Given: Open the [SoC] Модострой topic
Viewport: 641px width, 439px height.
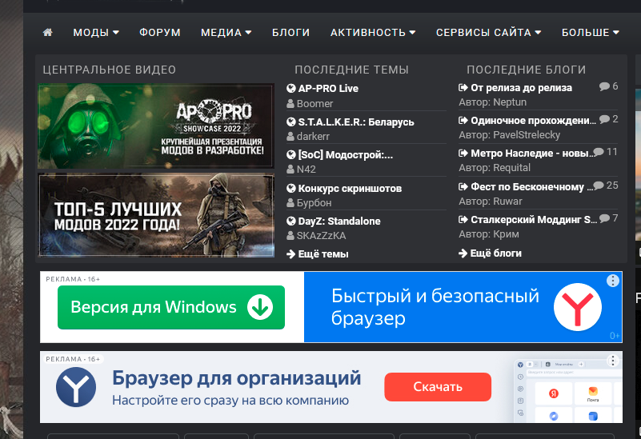Looking at the screenshot, I should coord(346,155).
